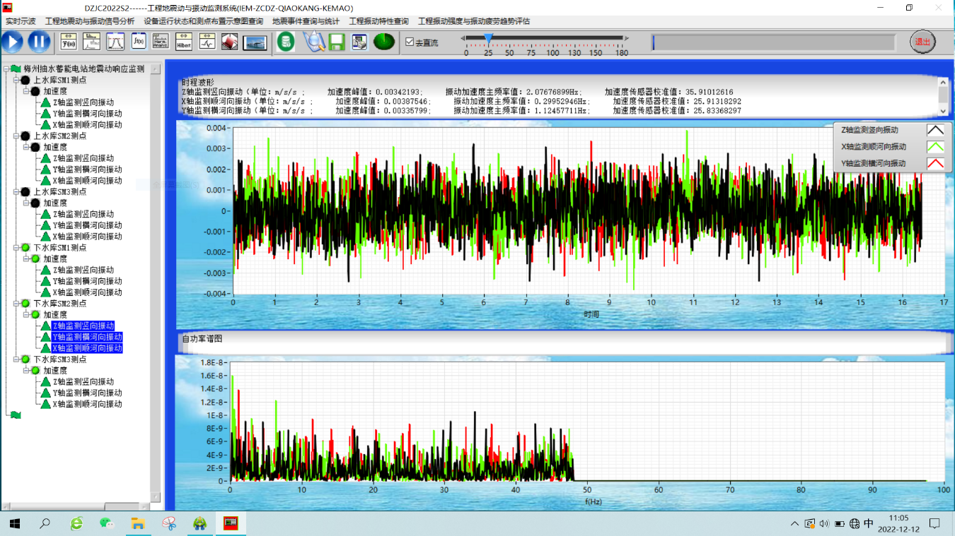This screenshot has height=536, width=955.
Task: Open WeChat from the taskbar
Action: pos(107,523)
